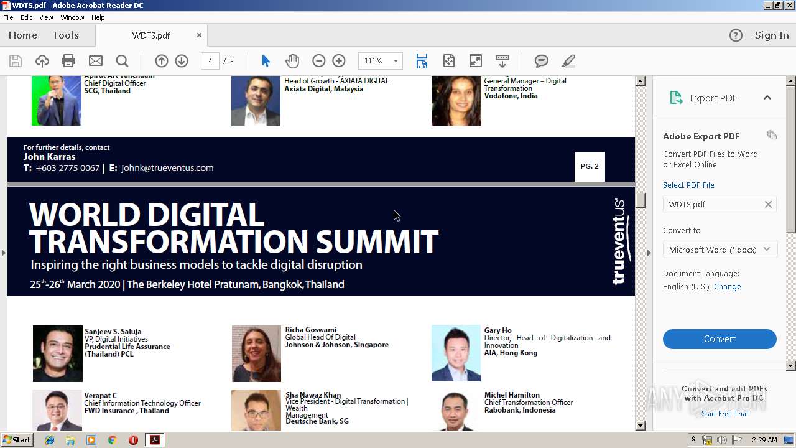
Task: Zoom out with minus button
Action: click(x=319, y=61)
